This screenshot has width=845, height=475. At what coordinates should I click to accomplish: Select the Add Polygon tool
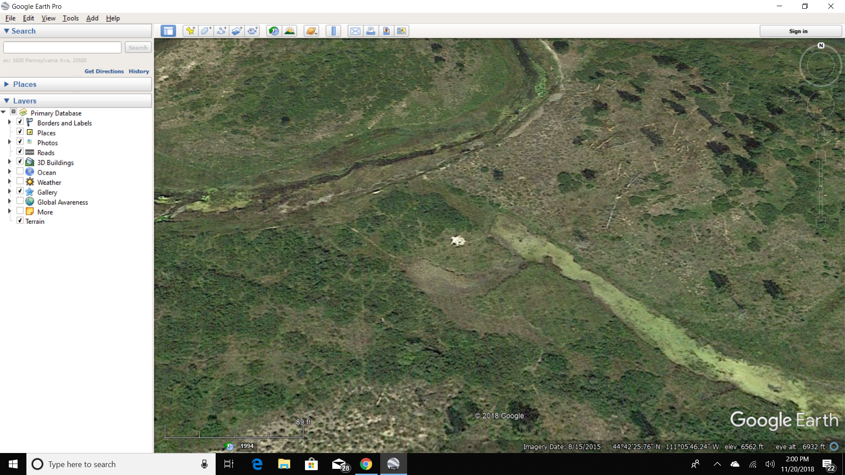click(206, 31)
